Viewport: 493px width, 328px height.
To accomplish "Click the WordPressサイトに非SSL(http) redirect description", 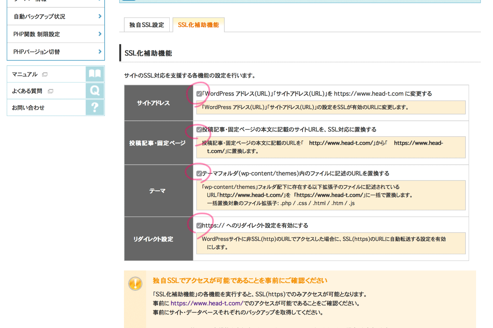I will tap(331, 243).
